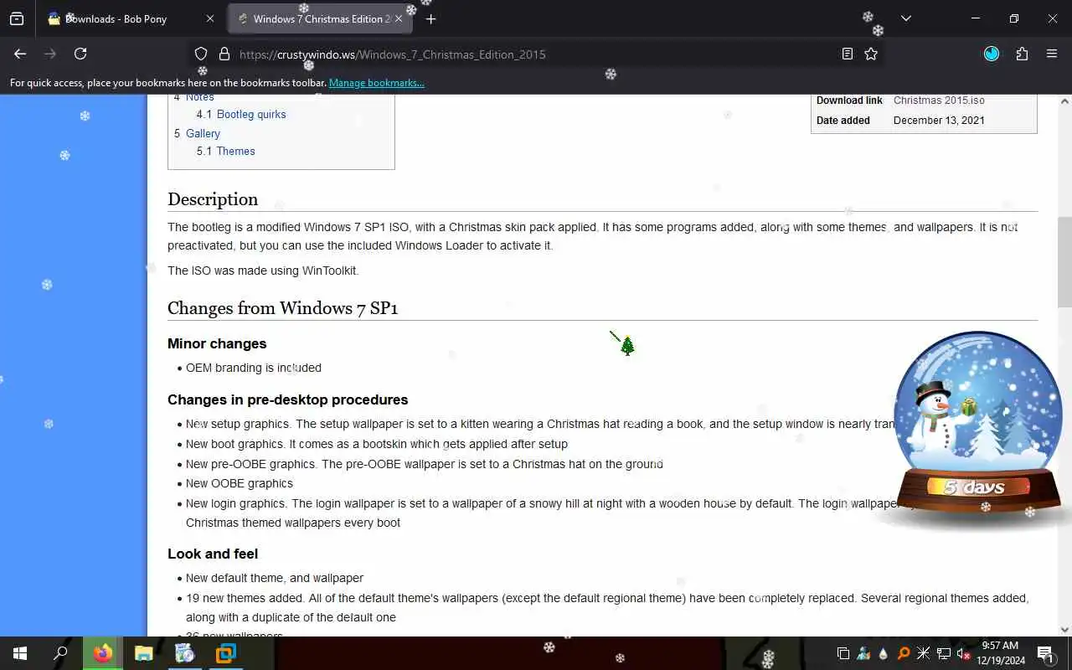This screenshot has width=1072, height=670.
Task: Go back with the browser back arrow
Action: point(20,54)
